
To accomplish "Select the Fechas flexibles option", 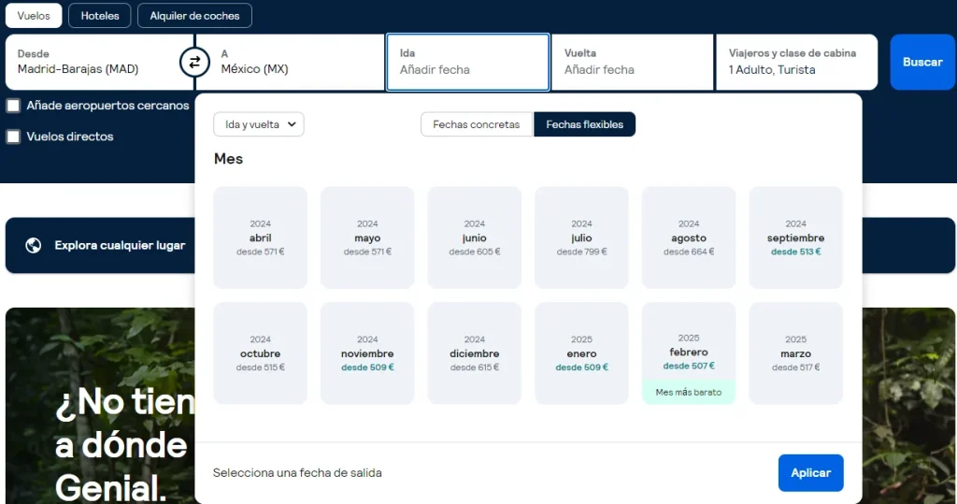I will click(x=585, y=124).
